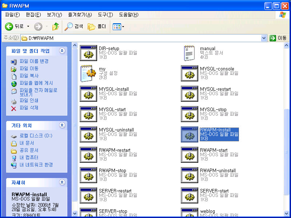This screenshot has height=218, width=291.
Task: Open the 파일(F) menu
Action: click(x=12, y=15)
